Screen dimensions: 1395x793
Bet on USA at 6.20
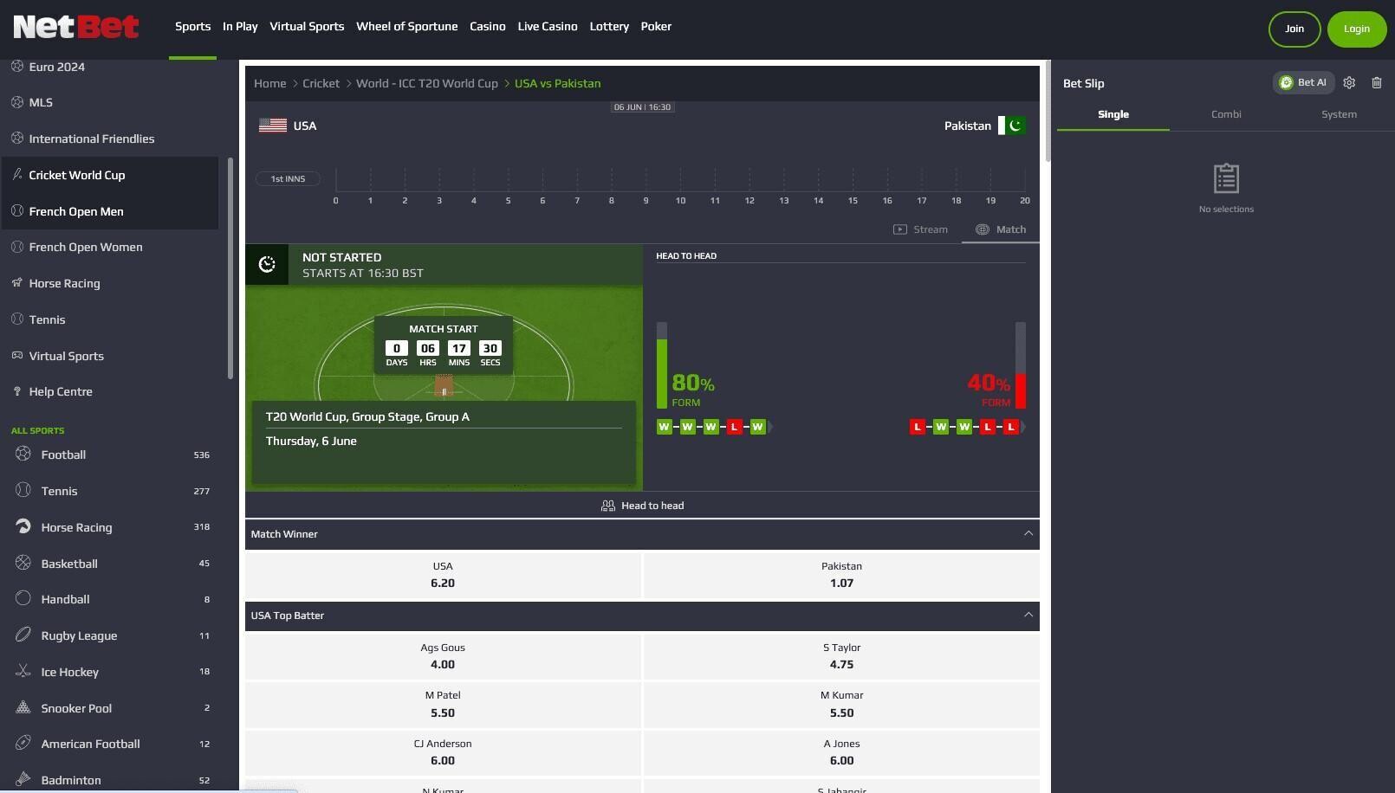coord(443,575)
